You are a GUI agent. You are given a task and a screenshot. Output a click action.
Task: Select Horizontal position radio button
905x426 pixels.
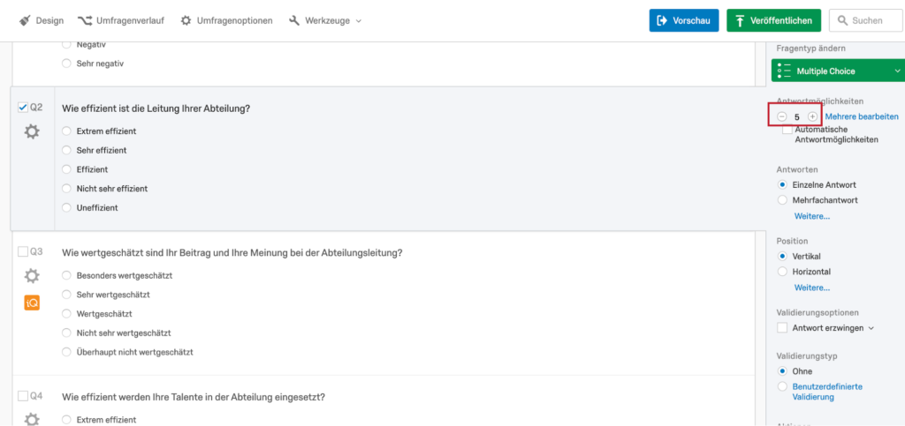[x=783, y=271]
